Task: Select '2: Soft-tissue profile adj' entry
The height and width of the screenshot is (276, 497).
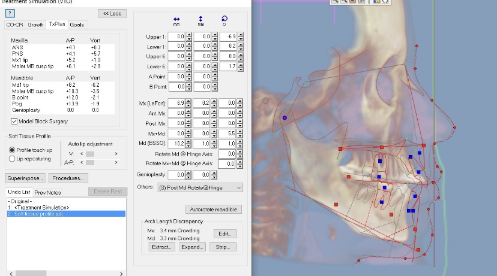Action: pos(66,214)
